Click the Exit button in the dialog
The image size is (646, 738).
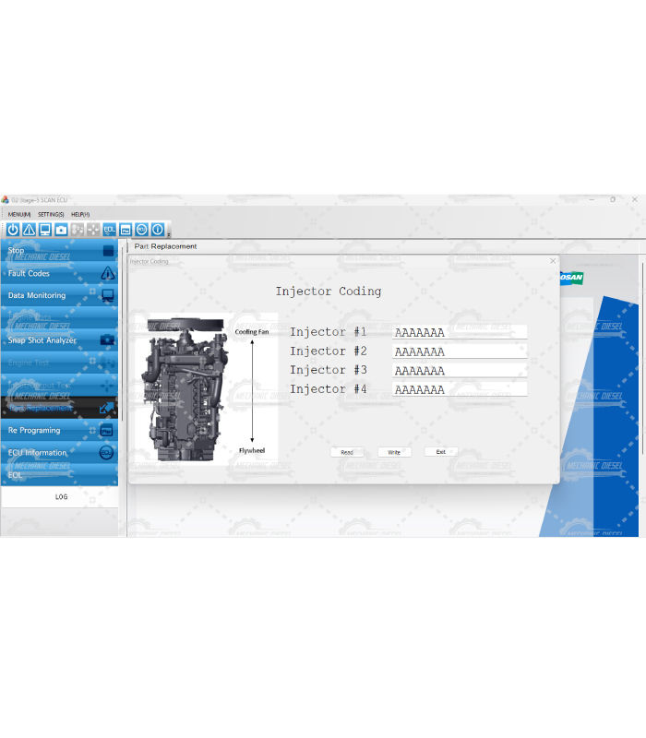(441, 452)
